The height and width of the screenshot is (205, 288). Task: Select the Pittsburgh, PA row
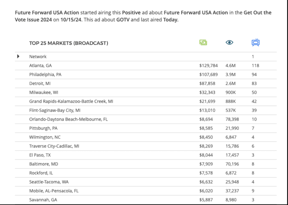coord(43,128)
